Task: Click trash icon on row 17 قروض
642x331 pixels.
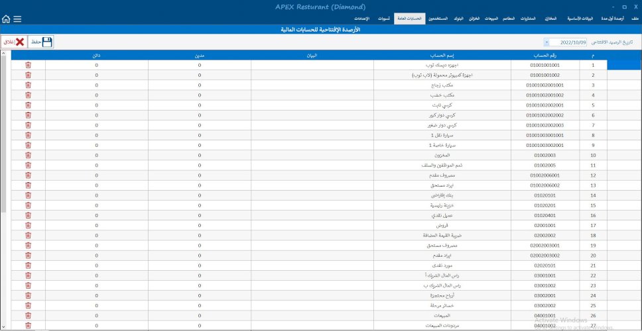Action: pyautogui.click(x=28, y=225)
